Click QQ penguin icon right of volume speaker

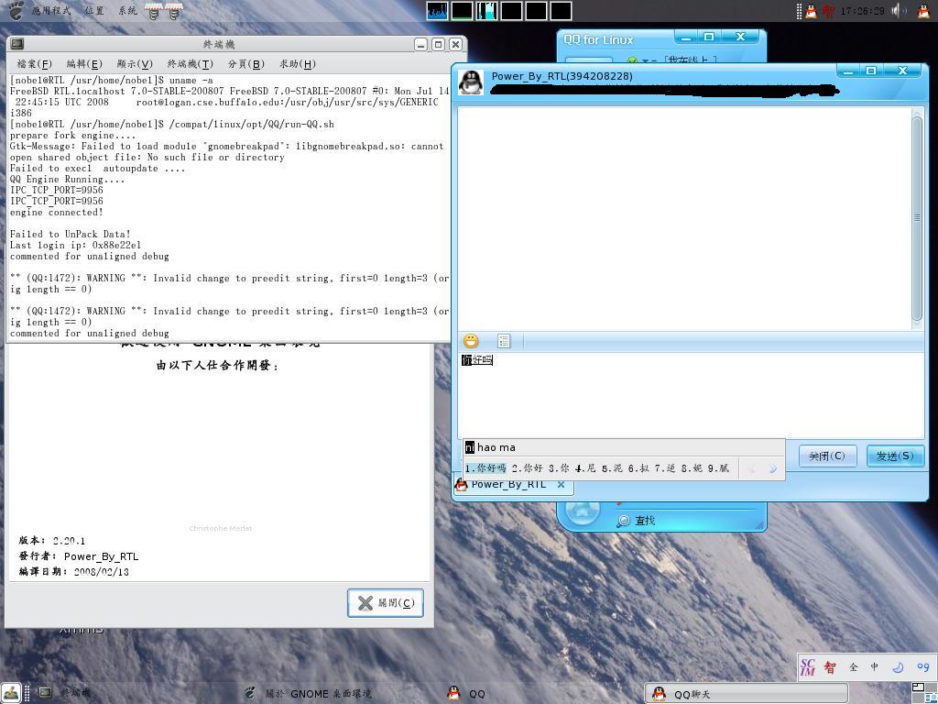click(923, 11)
